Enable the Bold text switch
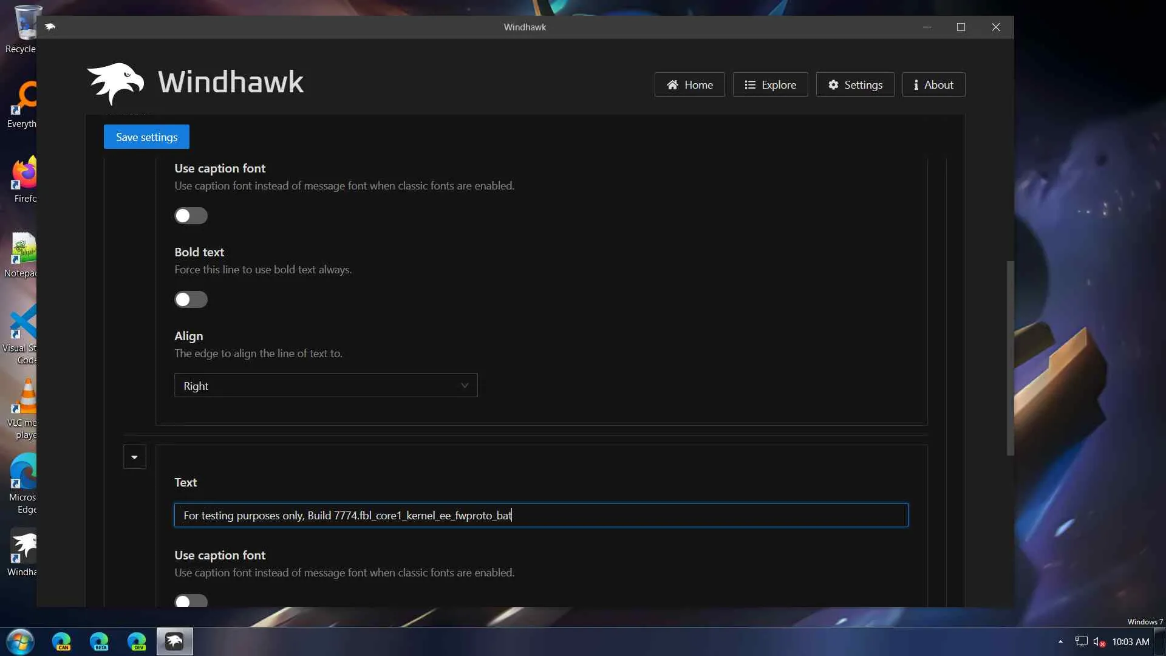1166x656 pixels. tap(191, 299)
